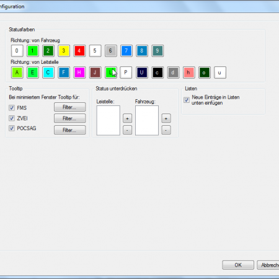Select the brown Leitstelle status J swatch
Viewport: 279px width, 279px height.
pyautogui.click(x=95, y=73)
